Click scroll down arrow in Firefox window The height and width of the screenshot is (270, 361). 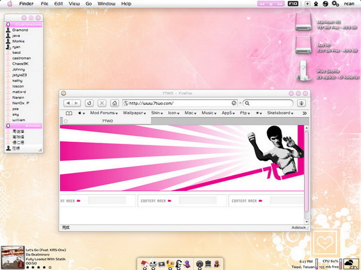pos(306,221)
